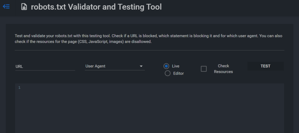Open the User Agent dropdown
This screenshot has height=133, width=299.
pyautogui.click(x=114, y=66)
